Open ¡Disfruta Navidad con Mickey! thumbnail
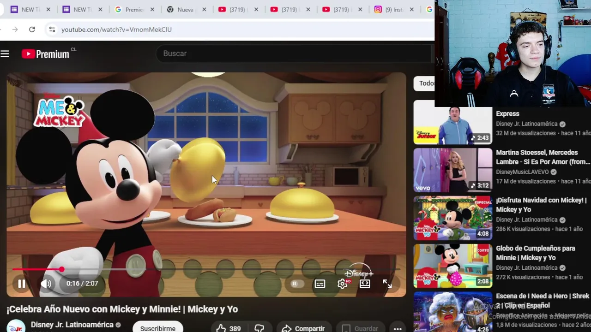 click(x=453, y=218)
